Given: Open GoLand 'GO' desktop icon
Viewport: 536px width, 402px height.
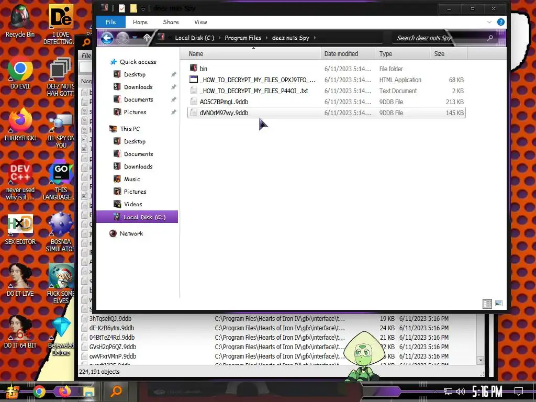Looking at the screenshot, I should (61, 172).
